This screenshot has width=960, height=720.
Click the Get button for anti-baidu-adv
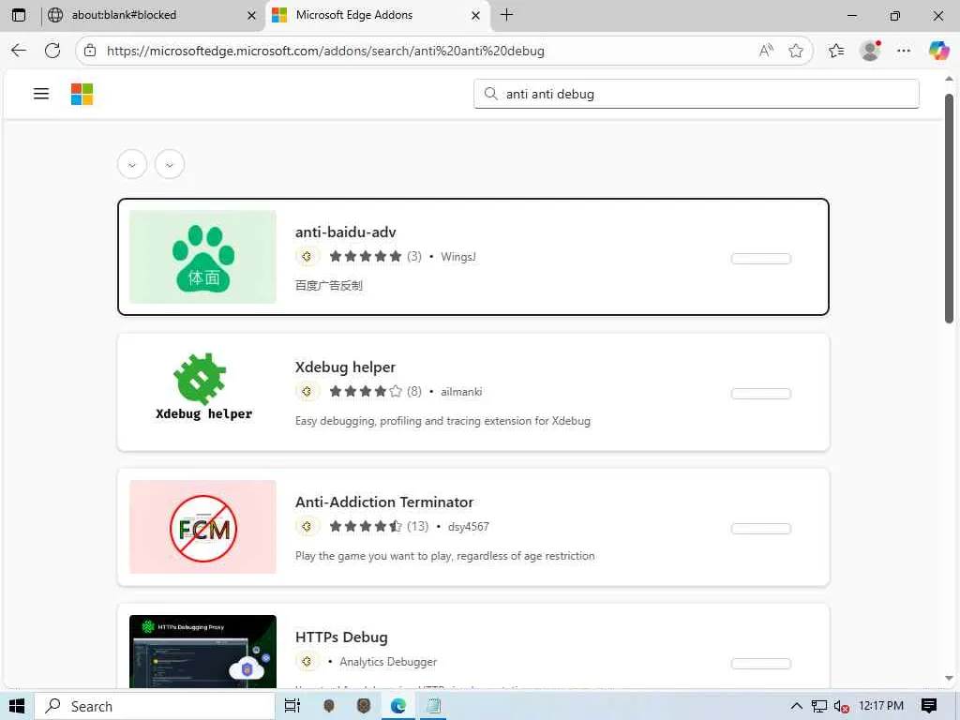pos(761,259)
